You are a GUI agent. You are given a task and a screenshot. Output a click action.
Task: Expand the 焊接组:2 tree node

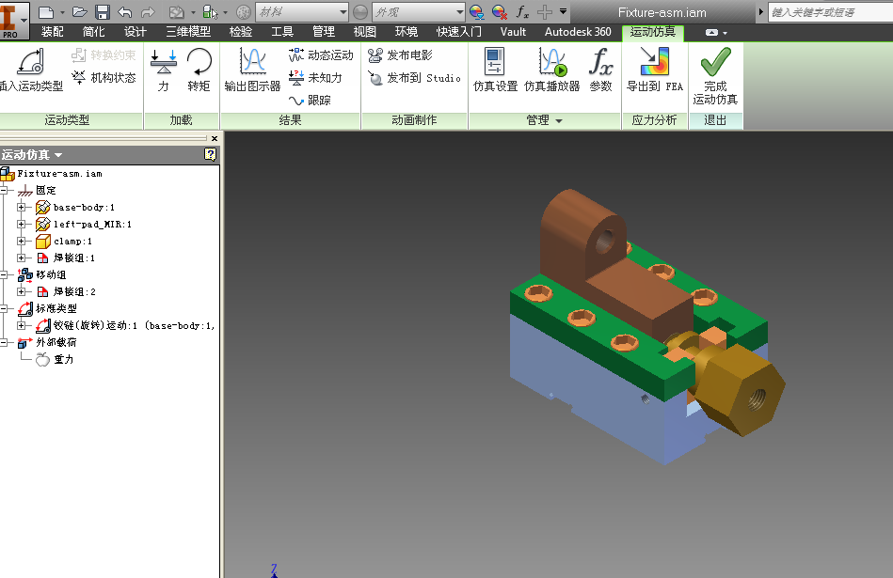coord(21,292)
